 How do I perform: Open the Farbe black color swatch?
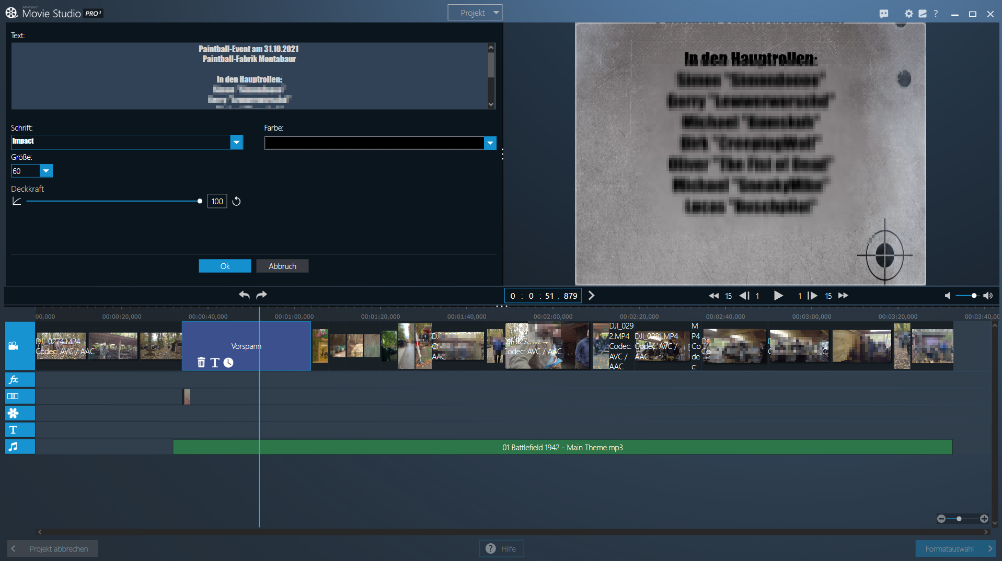click(374, 143)
